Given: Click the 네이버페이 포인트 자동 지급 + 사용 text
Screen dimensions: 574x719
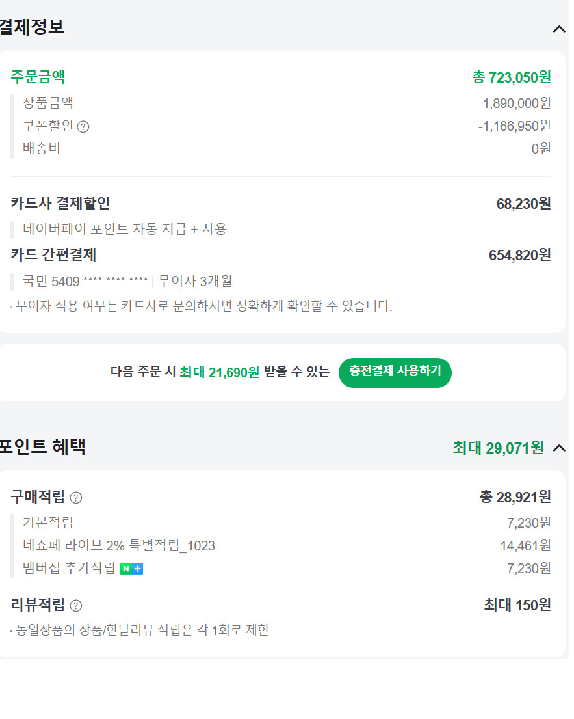Looking at the screenshot, I should [124, 229].
